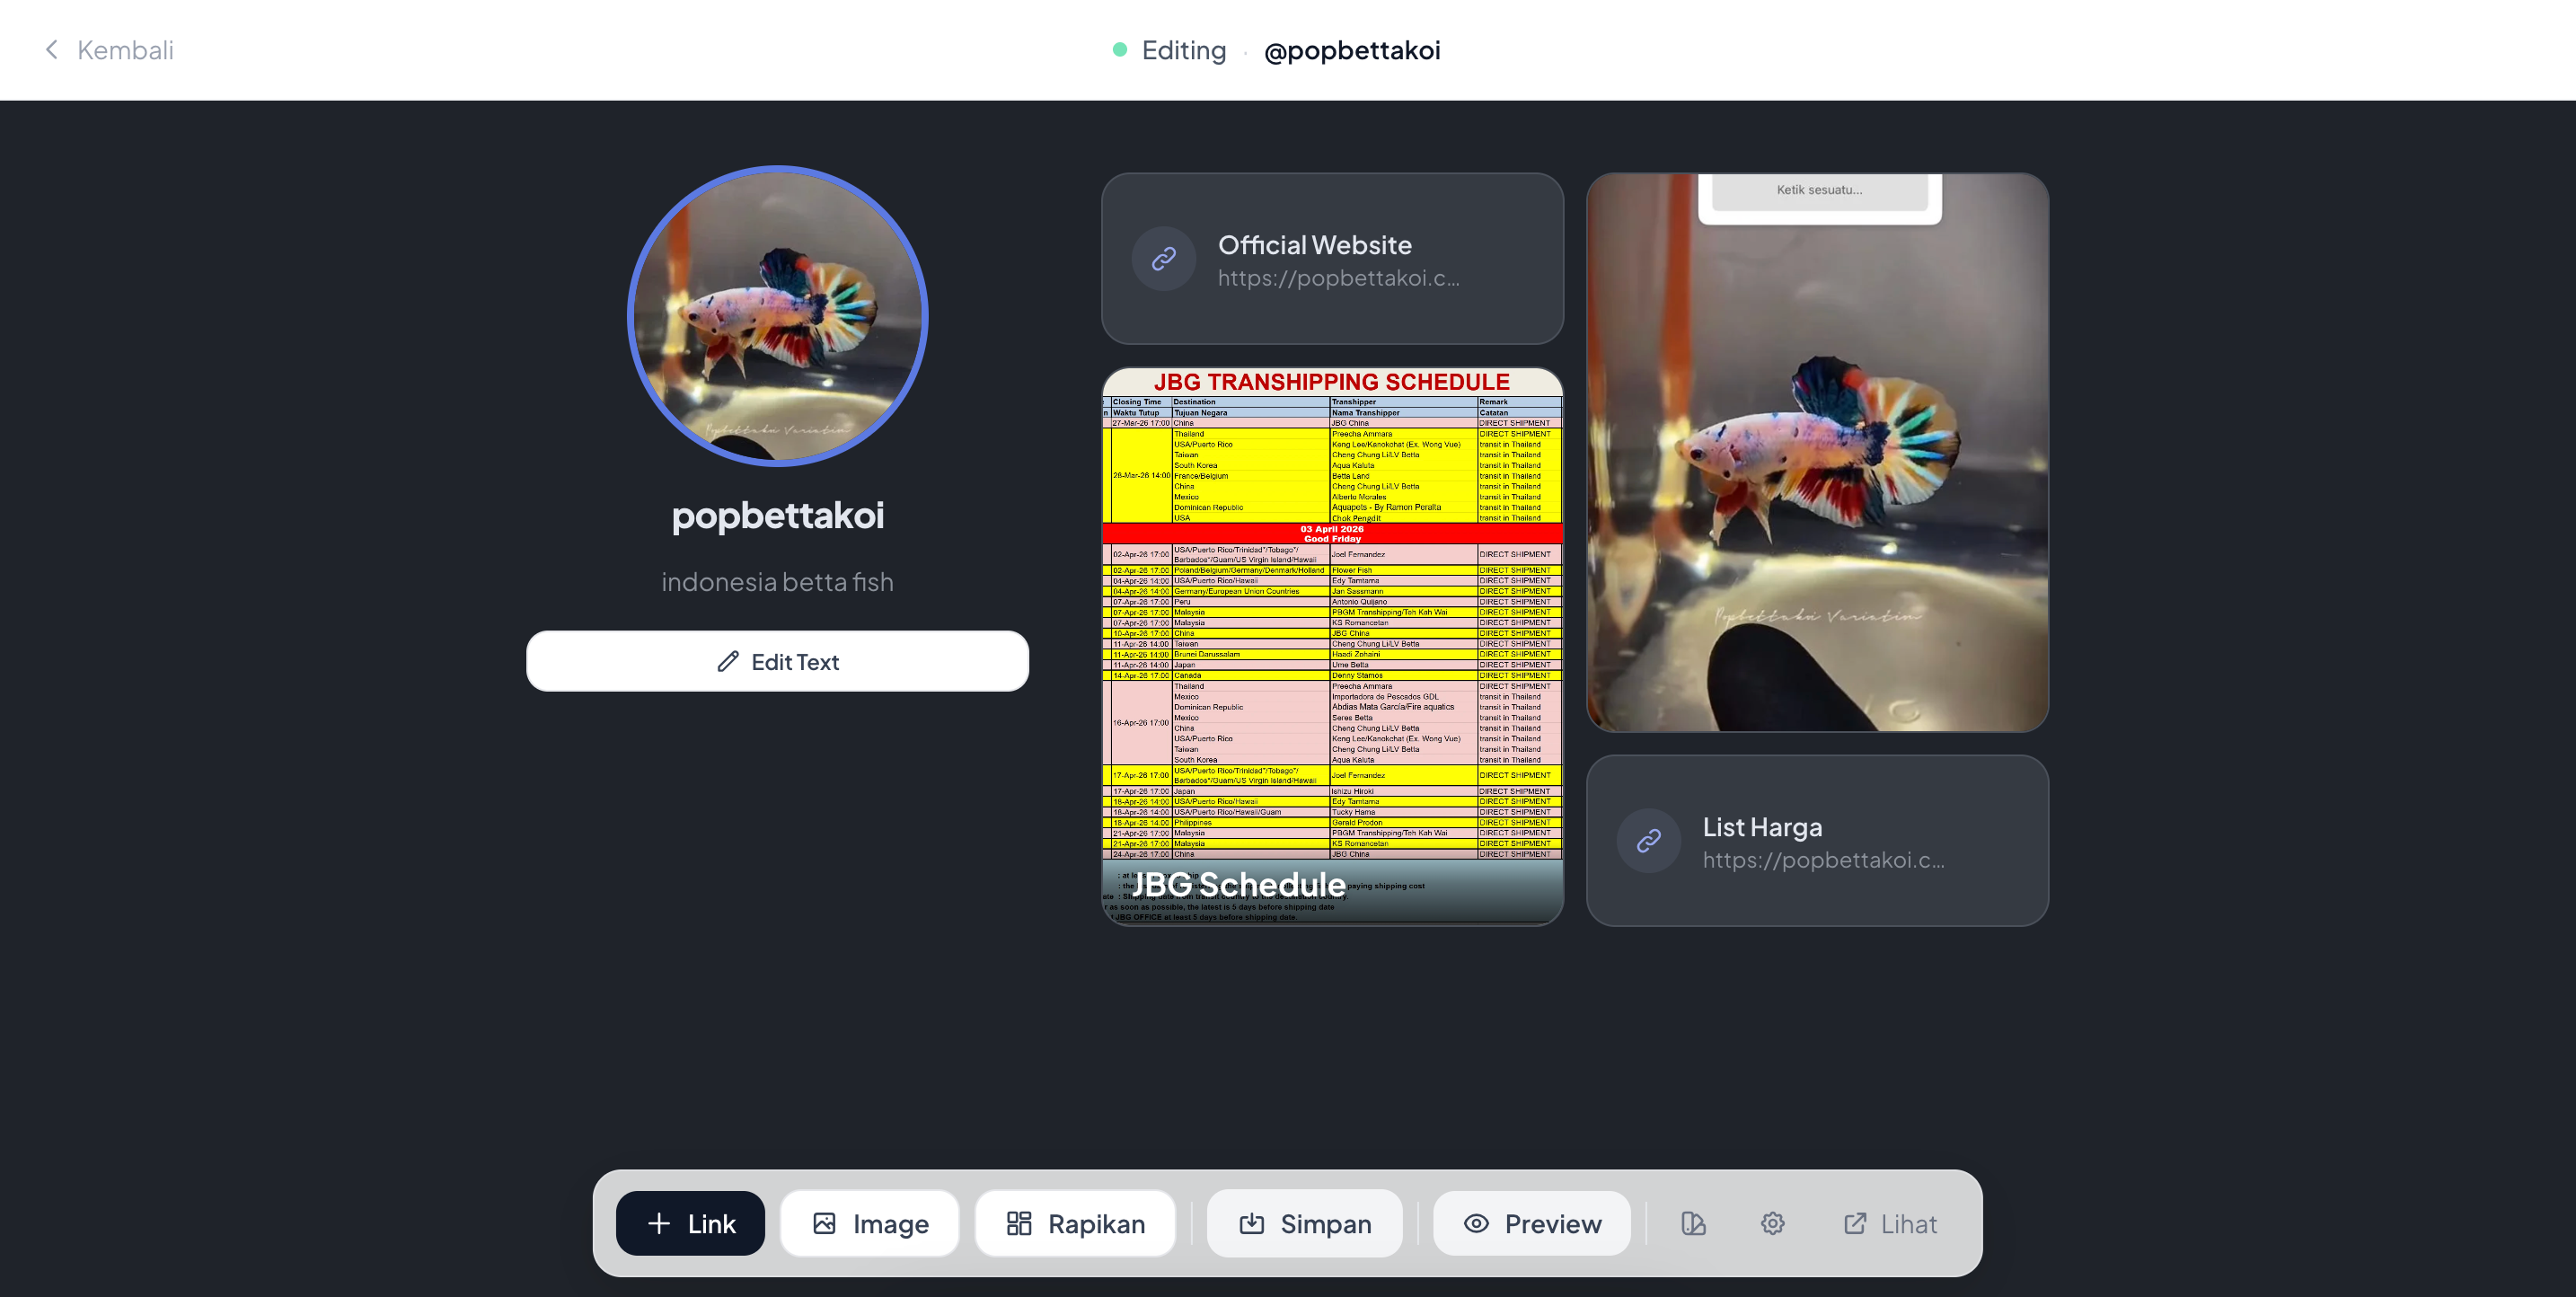Click the back chevron next to Kembali
Screen dimensions: 2576x1297
coord(51,50)
